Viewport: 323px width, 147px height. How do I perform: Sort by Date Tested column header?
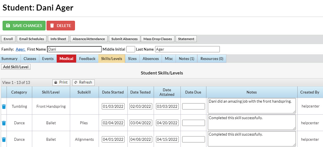point(141,92)
